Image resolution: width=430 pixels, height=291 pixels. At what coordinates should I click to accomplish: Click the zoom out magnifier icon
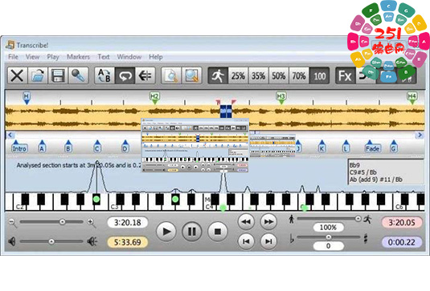pyautogui.click(x=13, y=223)
